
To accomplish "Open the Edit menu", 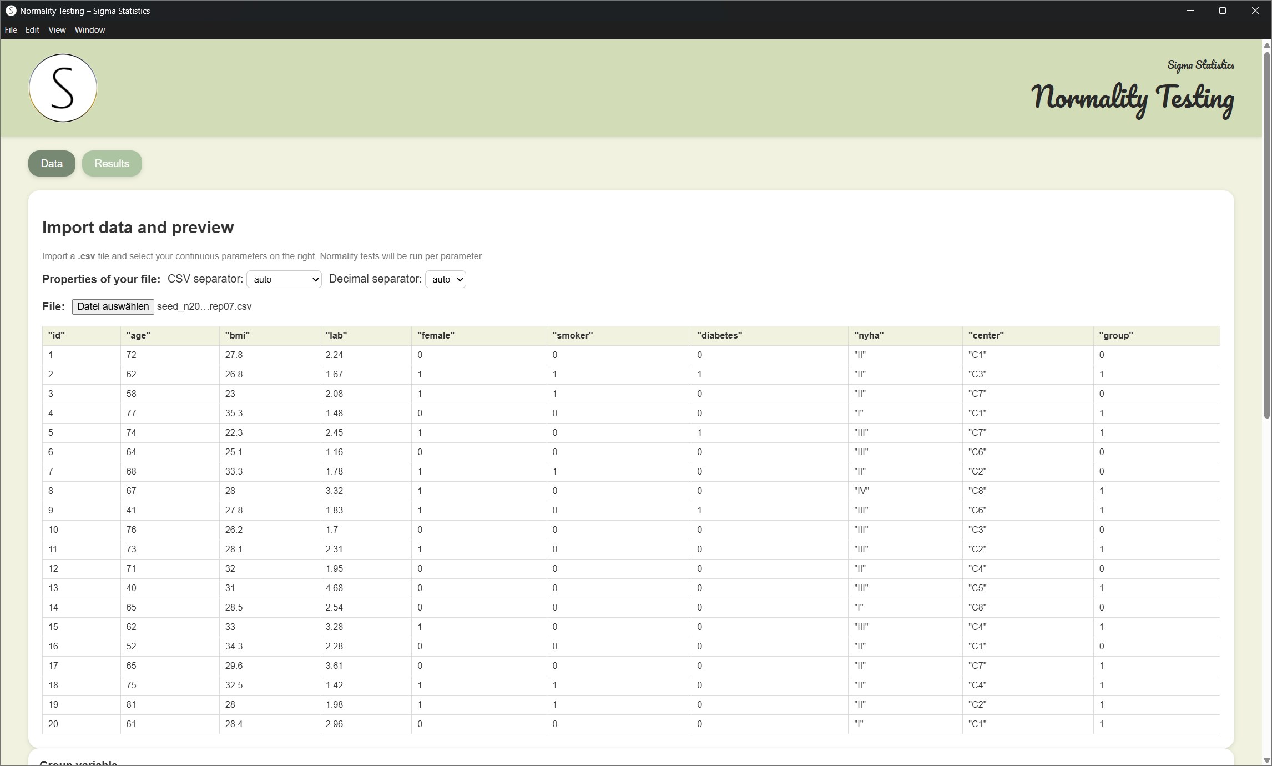I will coord(32,30).
